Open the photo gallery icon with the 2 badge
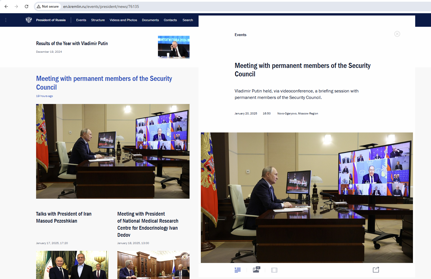 click(x=256, y=270)
